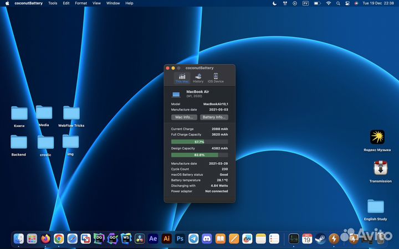This screenshot has height=249, width=399.
Task: Open the Tools menu
Action: point(53,3)
